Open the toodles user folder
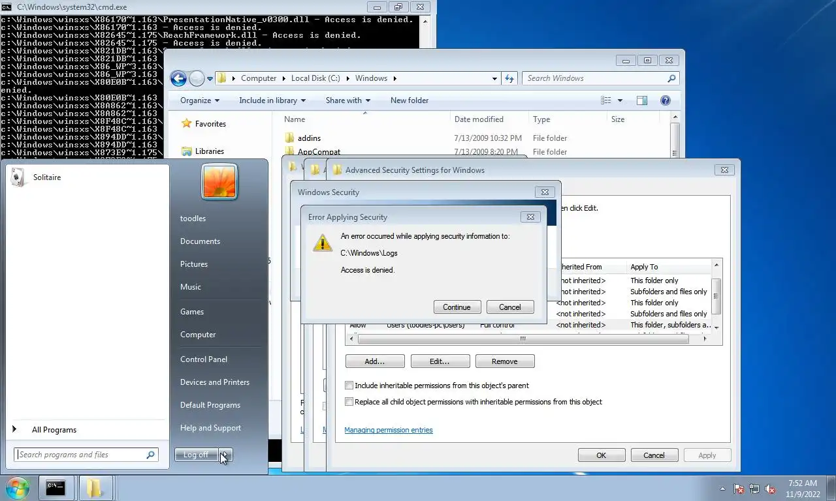 click(193, 219)
